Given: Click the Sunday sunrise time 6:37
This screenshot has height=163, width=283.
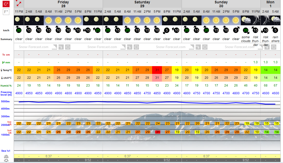Looking at the screenshot, I should [206, 156].
